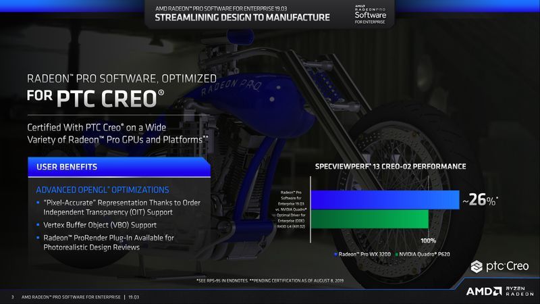Click the '100%' baseline label
Image resolution: width=540 pixels, height=304 pixels.
[429, 240]
